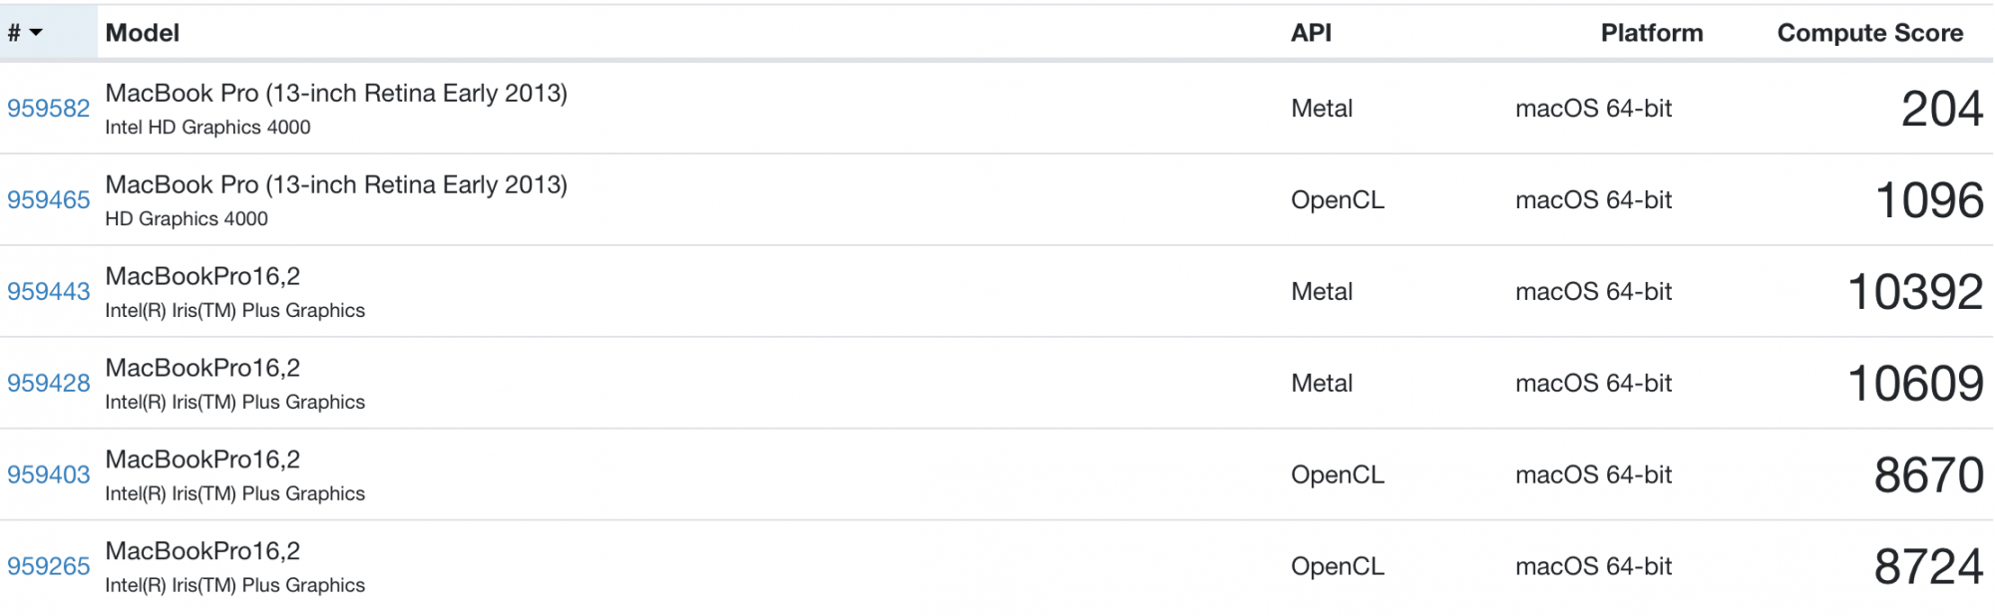This screenshot has width=1995, height=616.
Task: Open result link 959582
Action: (49, 109)
